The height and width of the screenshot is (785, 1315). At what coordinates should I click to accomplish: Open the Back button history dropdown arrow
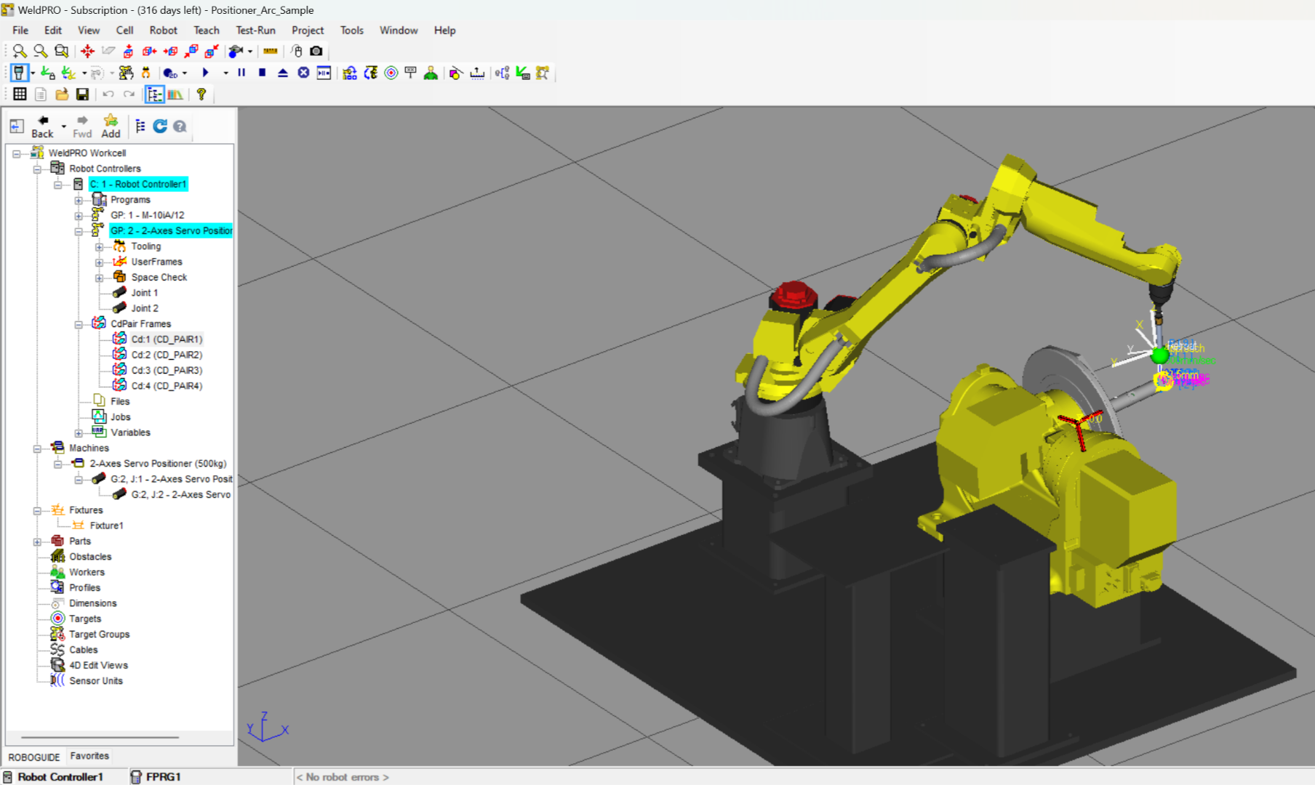click(64, 127)
